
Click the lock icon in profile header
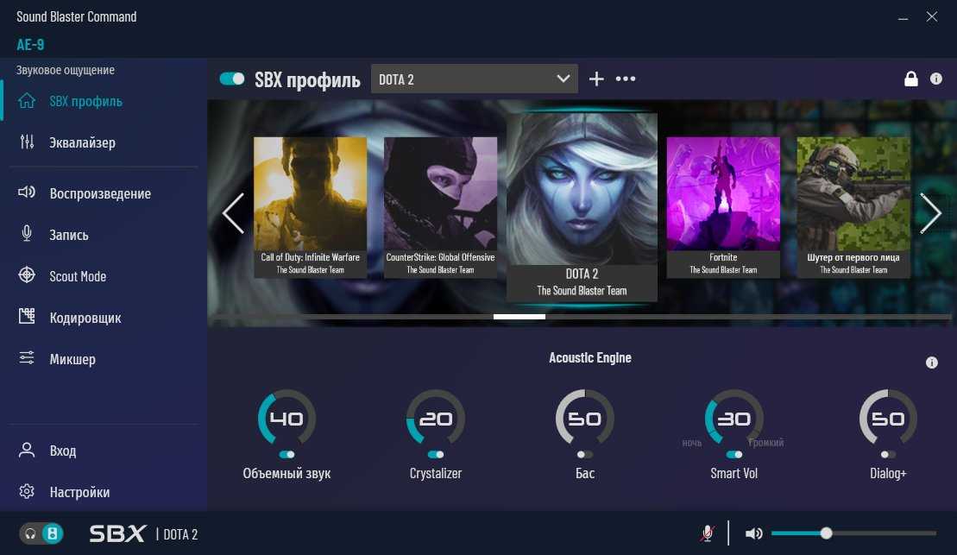click(910, 79)
